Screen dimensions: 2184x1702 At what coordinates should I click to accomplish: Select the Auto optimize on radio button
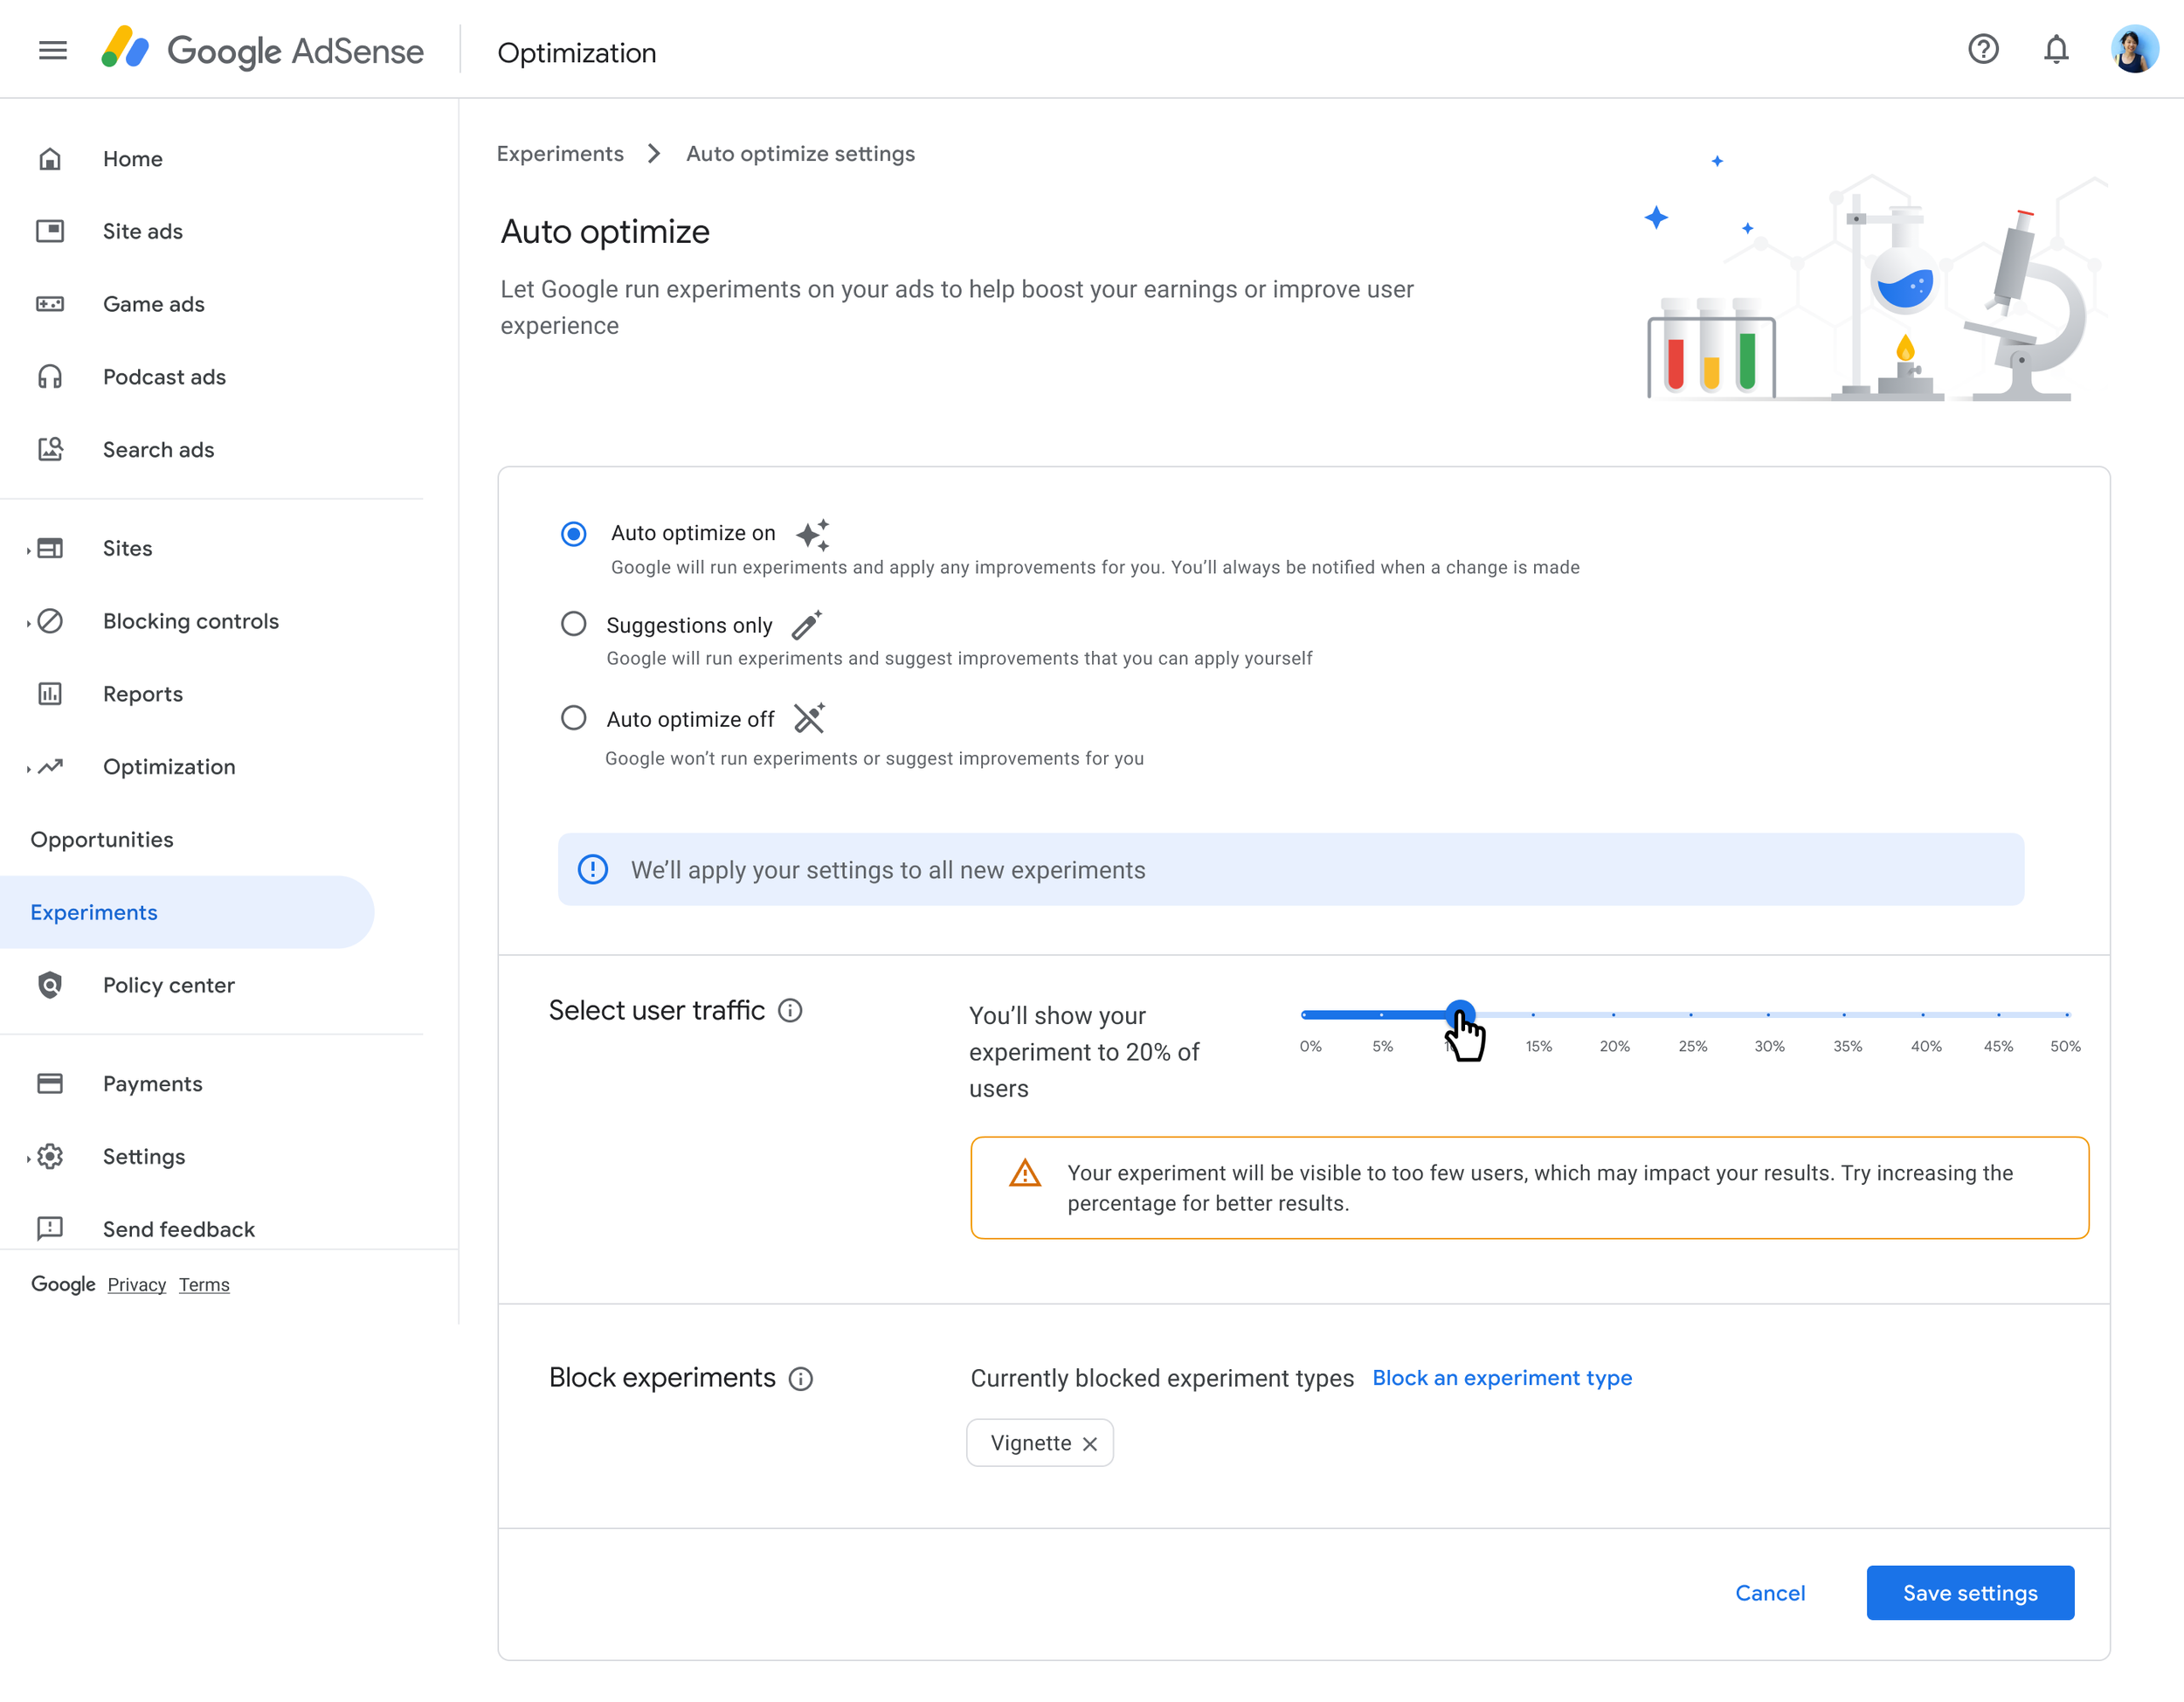(x=573, y=534)
